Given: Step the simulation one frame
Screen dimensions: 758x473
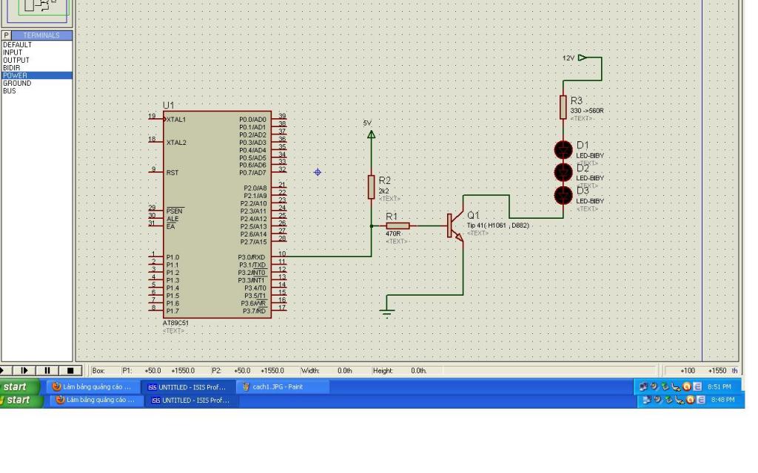Looking at the screenshot, I should click(24, 371).
